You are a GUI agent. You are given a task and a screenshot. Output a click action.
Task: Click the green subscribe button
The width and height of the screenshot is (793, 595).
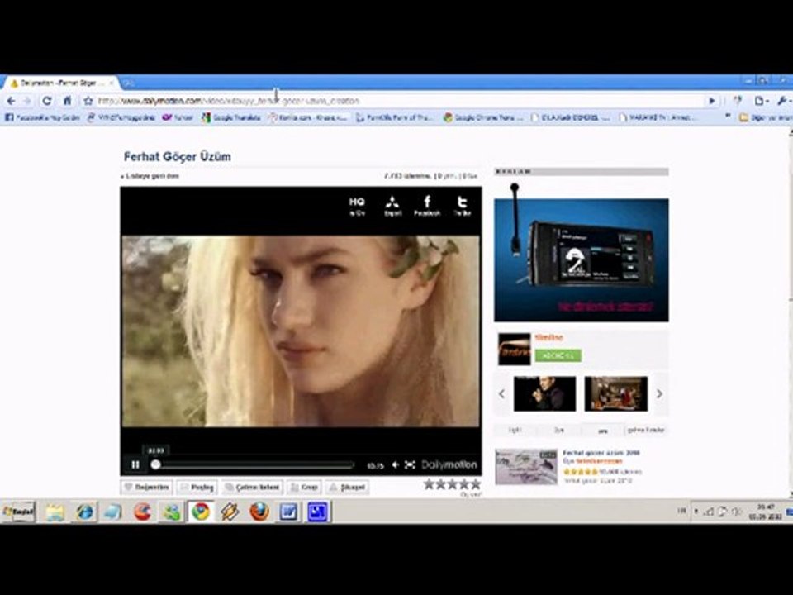point(558,355)
